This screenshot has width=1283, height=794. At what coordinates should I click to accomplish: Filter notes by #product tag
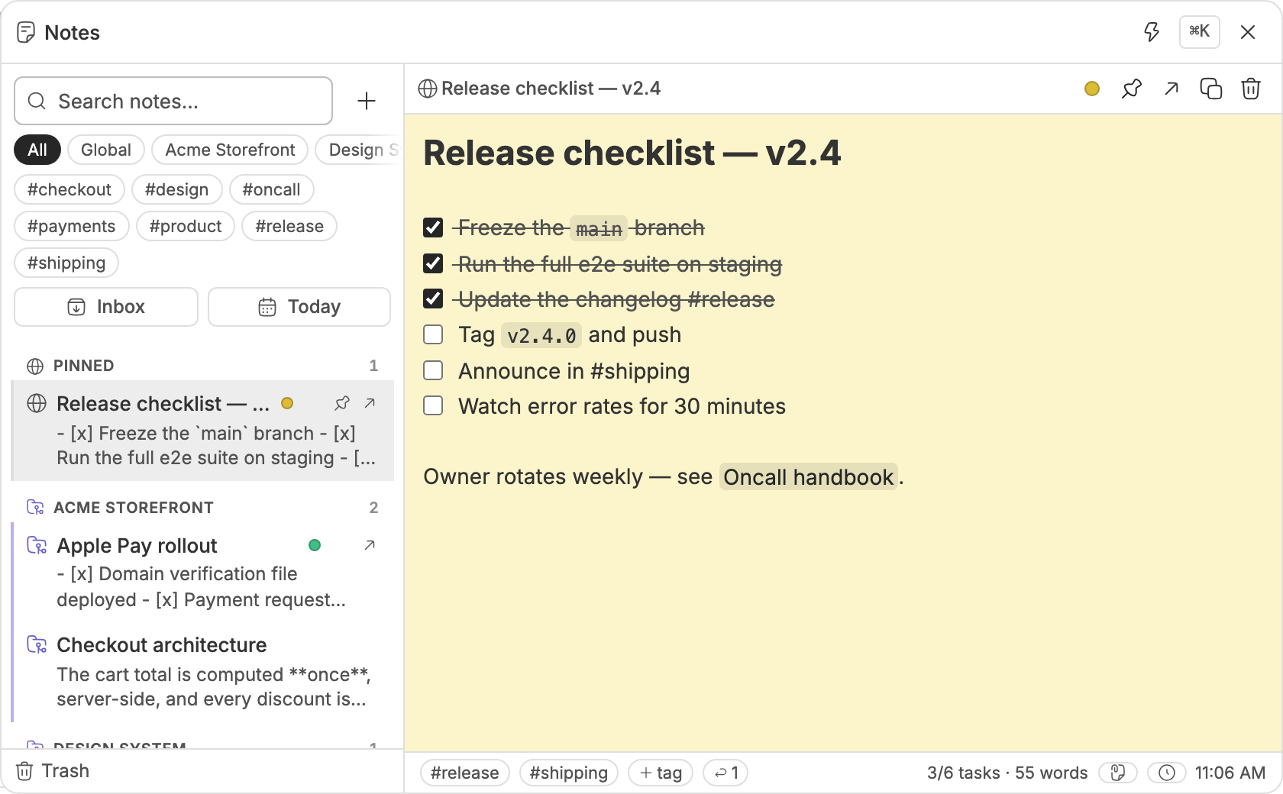click(x=186, y=226)
